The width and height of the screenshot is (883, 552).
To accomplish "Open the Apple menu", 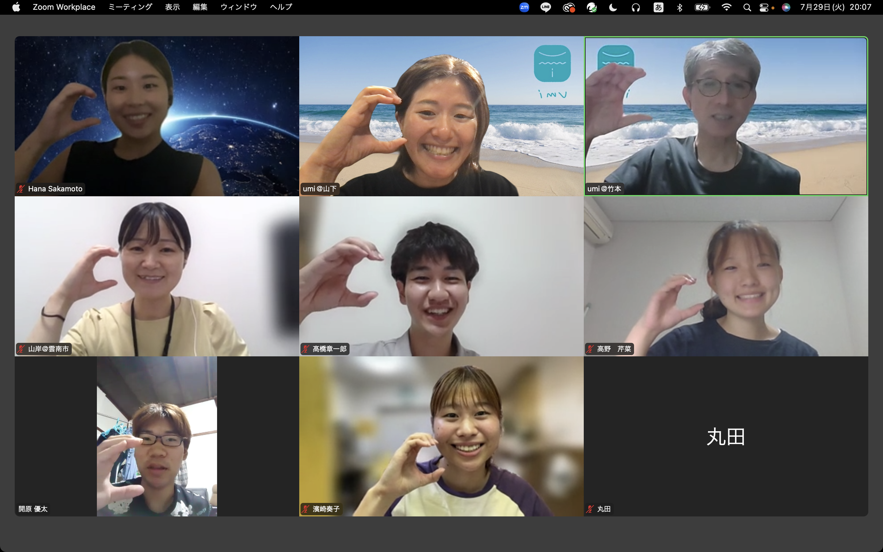I will coord(16,7).
